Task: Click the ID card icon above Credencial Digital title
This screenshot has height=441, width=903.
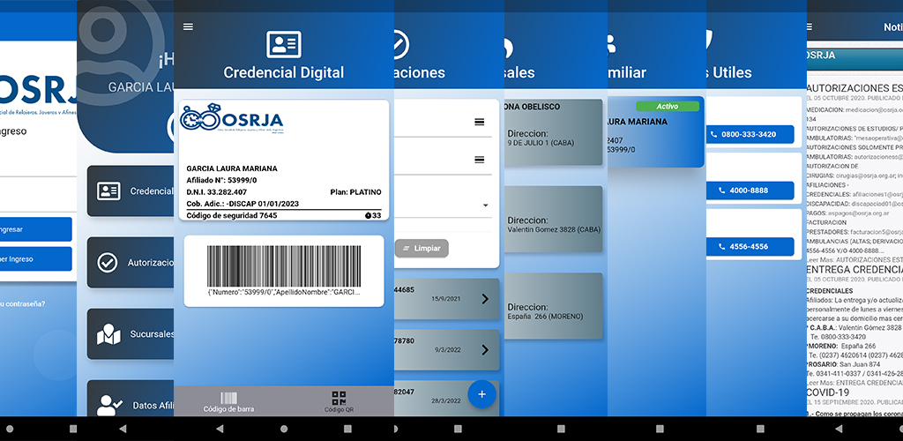Action: coord(283,44)
